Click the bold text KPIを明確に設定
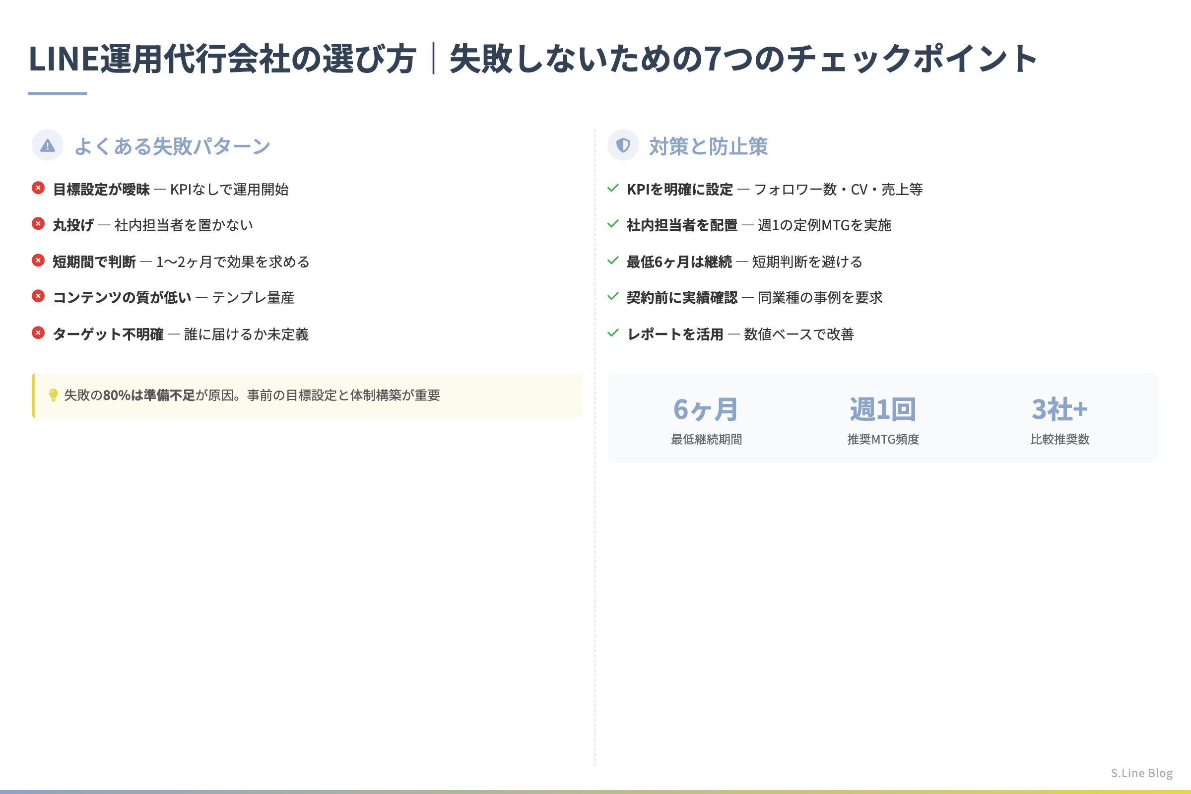Screen dimensions: 1191x794 pyautogui.click(x=680, y=190)
